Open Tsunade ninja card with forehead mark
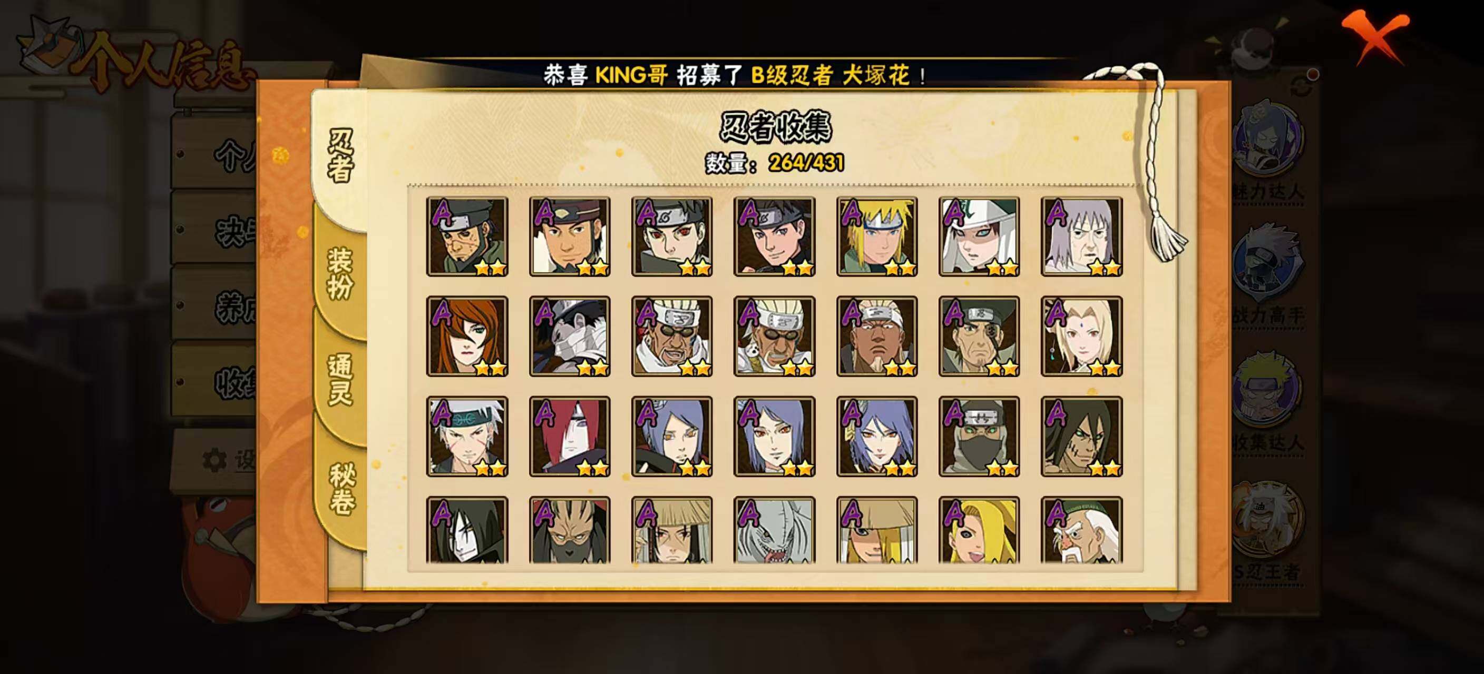 [1081, 336]
